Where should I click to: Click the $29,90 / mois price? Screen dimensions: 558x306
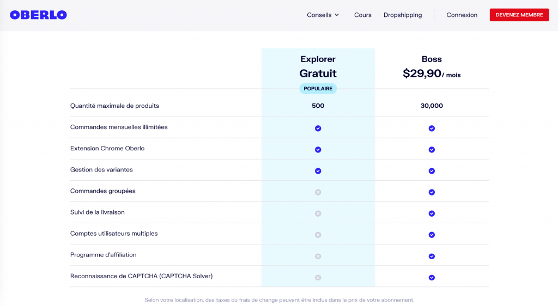[x=432, y=74]
